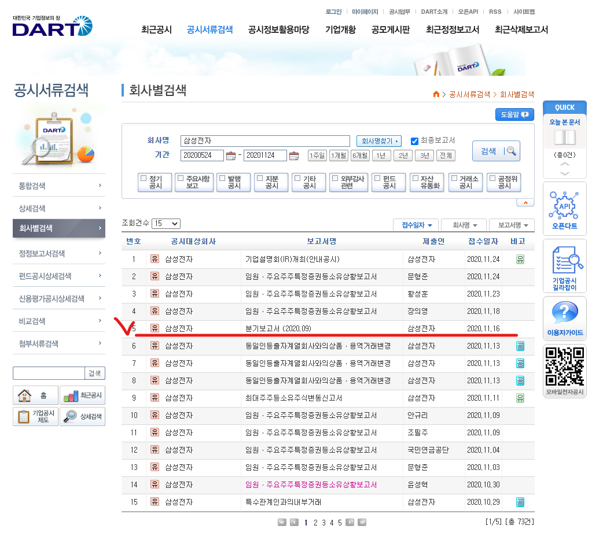Check 주요사항보고 filter checkbox
Image resolution: width=603 pixels, height=533 pixels.
coord(181,178)
